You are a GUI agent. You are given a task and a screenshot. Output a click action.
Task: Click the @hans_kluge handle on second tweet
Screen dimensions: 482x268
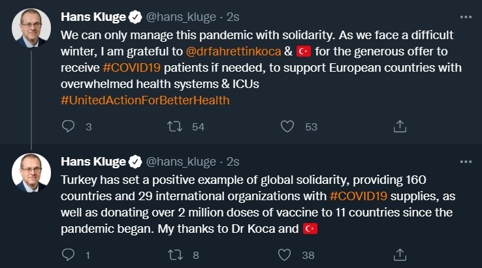coord(181,162)
